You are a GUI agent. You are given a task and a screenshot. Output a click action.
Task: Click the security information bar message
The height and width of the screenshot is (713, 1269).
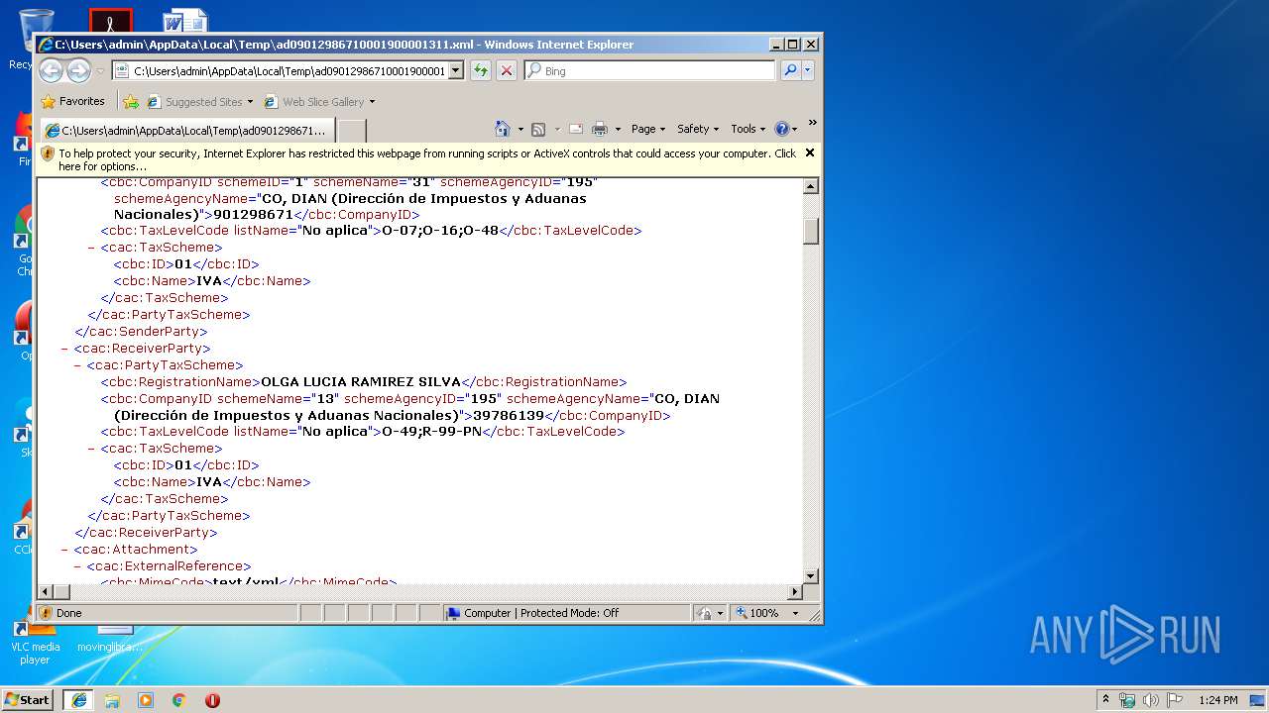[x=427, y=159]
